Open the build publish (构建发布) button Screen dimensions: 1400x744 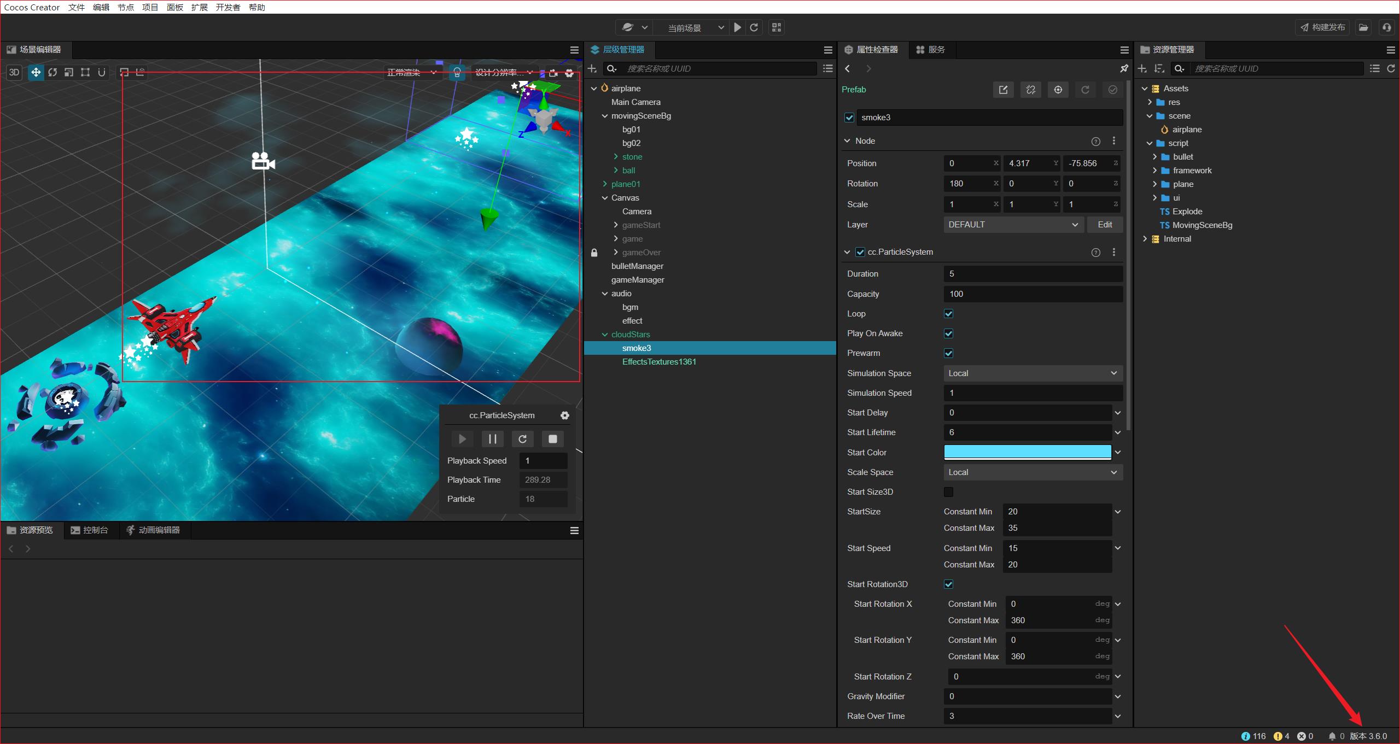[1322, 27]
